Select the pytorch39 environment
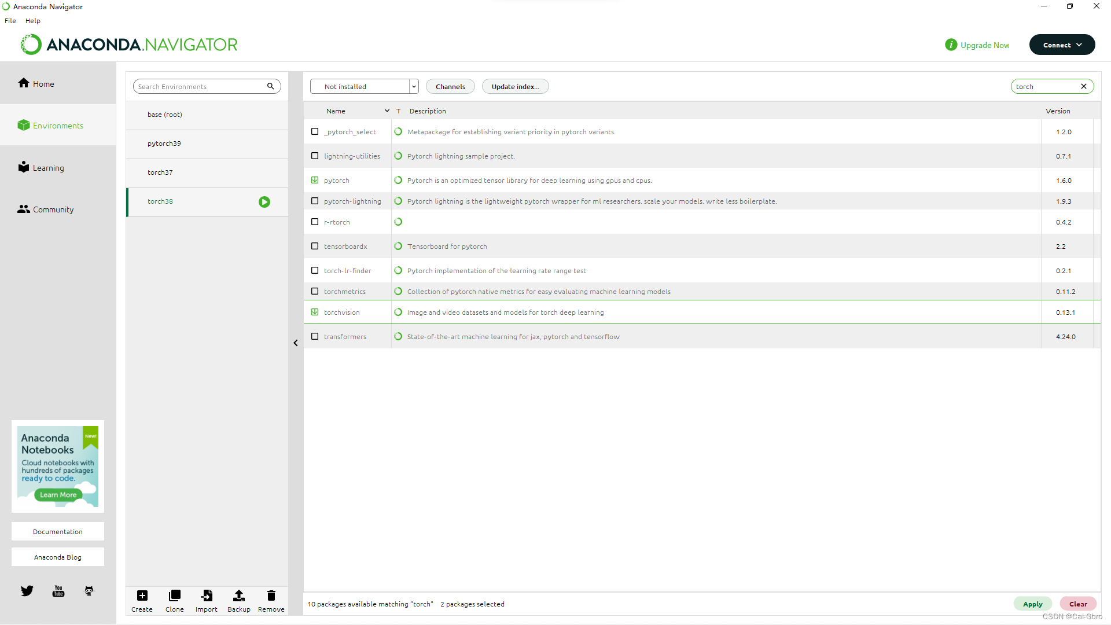 tap(207, 144)
